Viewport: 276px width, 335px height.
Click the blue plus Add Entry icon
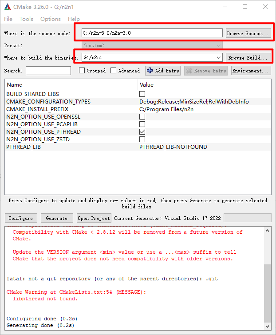point(150,71)
